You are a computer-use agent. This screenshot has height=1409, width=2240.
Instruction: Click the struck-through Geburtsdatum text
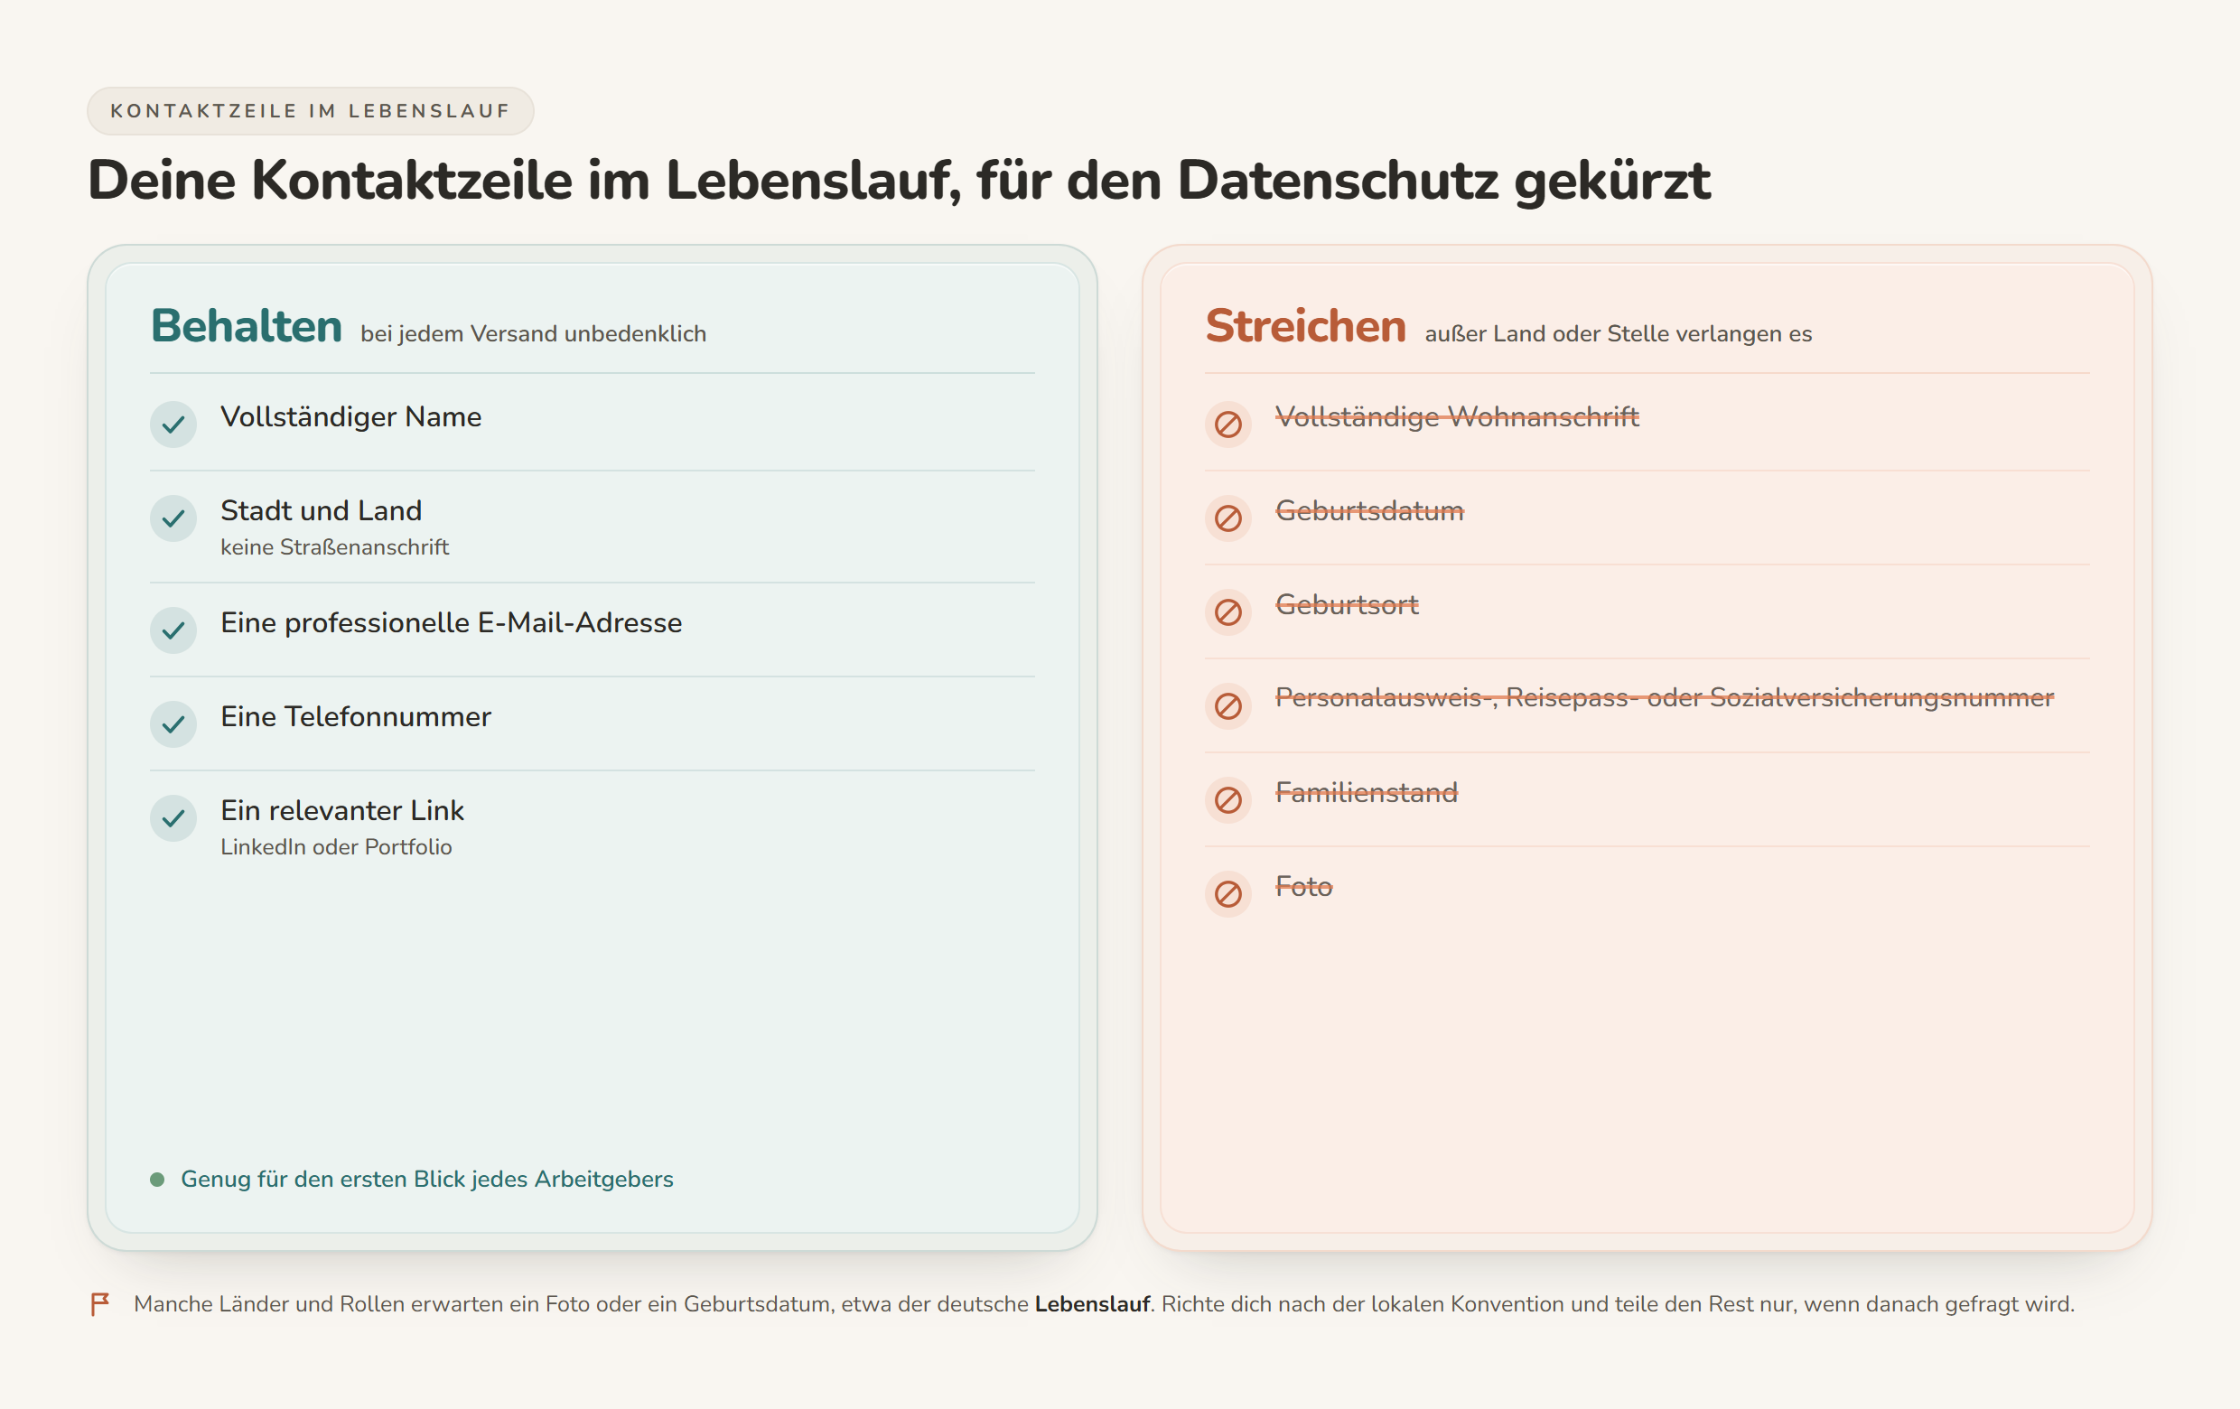click(1369, 510)
